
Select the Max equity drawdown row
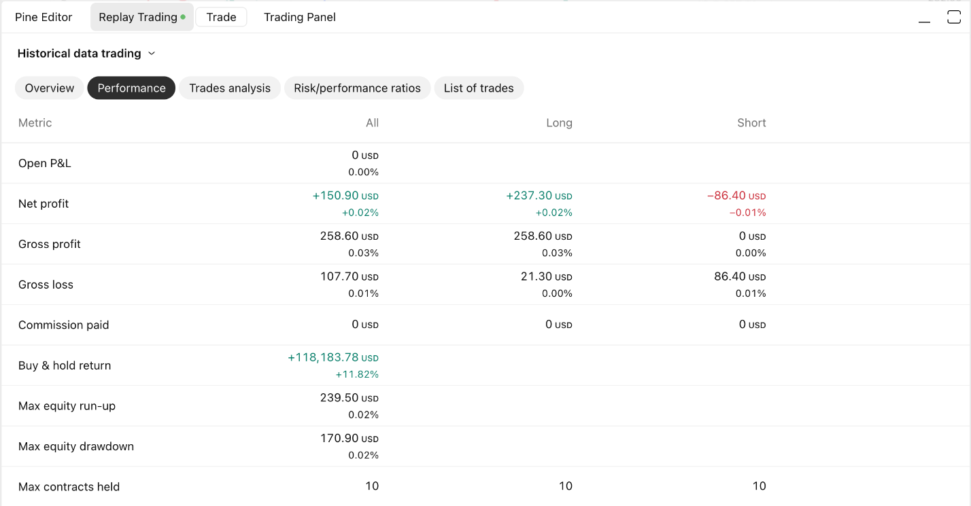click(x=76, y=446)
